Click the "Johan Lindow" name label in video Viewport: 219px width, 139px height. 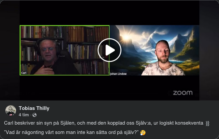[118, 74]
